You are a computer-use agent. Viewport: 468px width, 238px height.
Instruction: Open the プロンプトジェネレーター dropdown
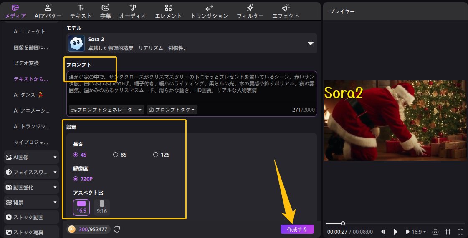tap(106, 110)
